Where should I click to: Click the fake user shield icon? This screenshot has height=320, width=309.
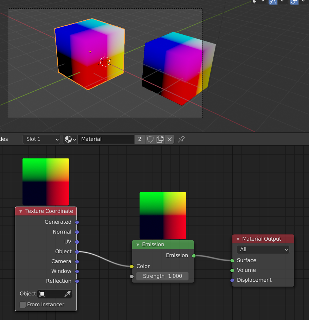pyautogui.click(x=150, y=139)
